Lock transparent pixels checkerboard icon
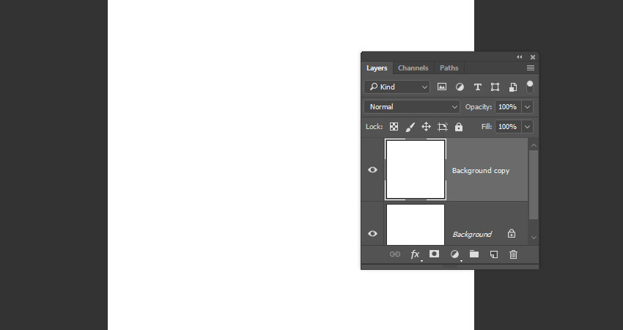This screenshot has width=623, height=330. pyautogui.click(x=394, y=126)
